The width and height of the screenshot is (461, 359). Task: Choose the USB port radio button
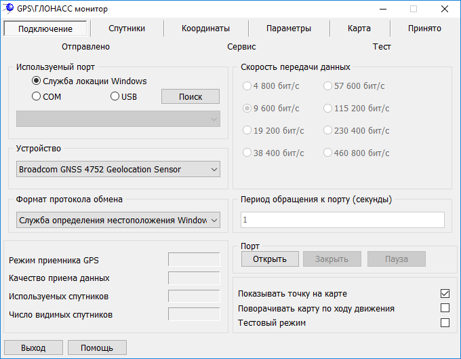(115, 96)
